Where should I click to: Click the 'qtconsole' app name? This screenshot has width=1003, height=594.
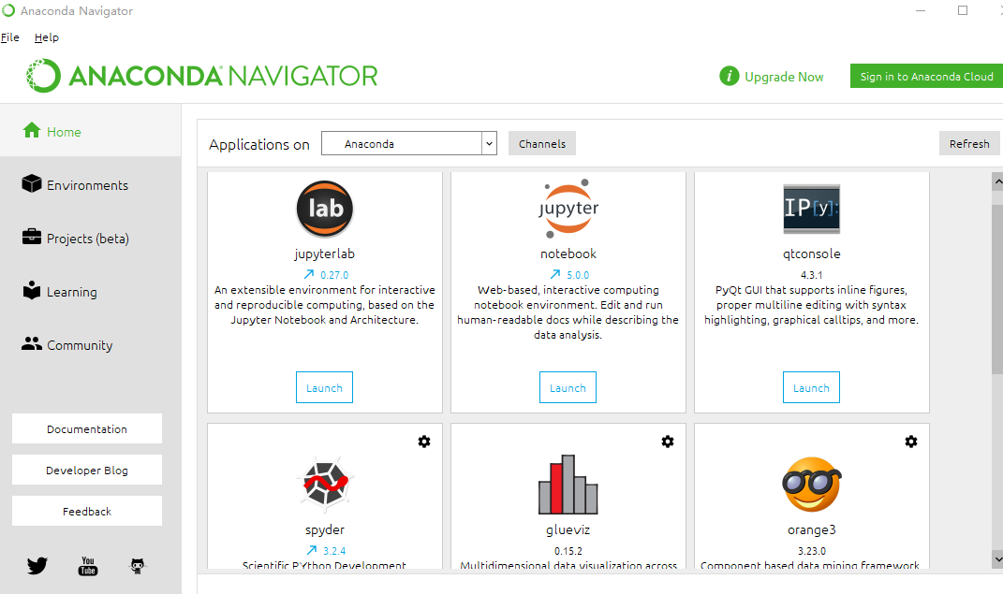pos(811,254)
